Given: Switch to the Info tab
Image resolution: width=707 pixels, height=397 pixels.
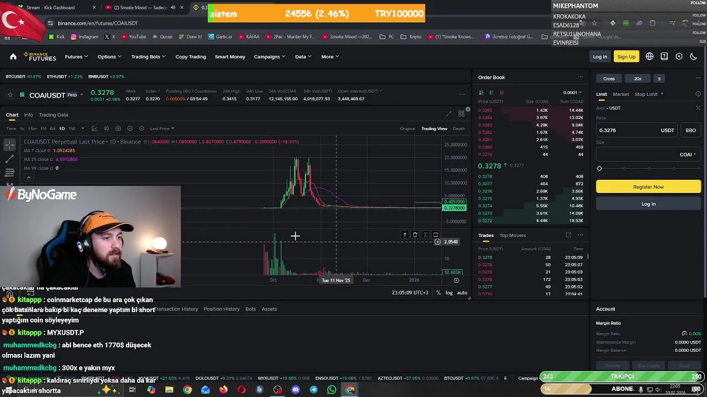Looking at the screenshot, I should 28,115.
